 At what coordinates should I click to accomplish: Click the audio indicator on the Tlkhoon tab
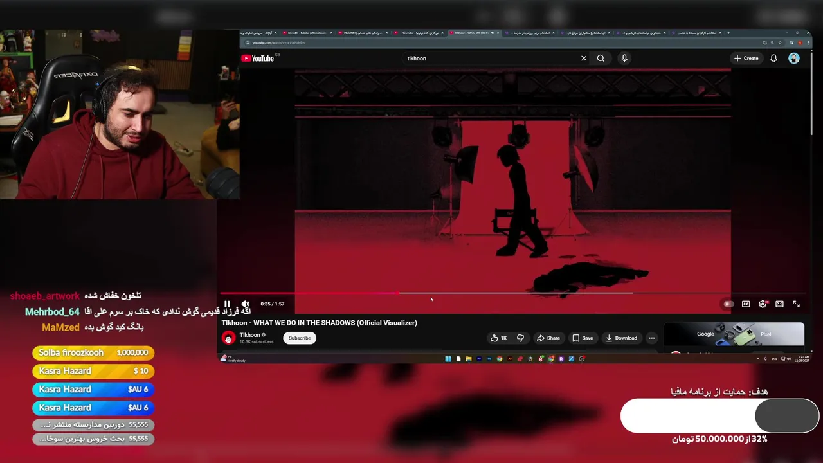[492, 33]
